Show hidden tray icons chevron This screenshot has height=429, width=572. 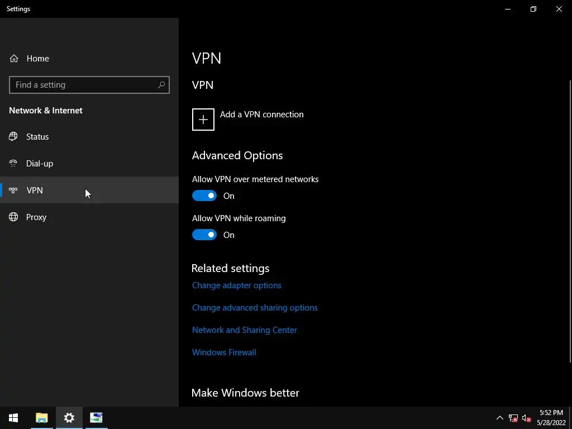(x=500, y=418)
